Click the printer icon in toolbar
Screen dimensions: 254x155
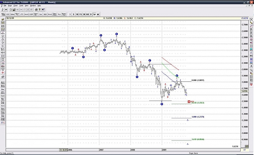pos(36,10)
